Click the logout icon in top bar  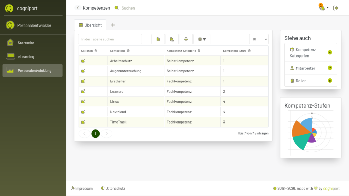pos(336,8)
